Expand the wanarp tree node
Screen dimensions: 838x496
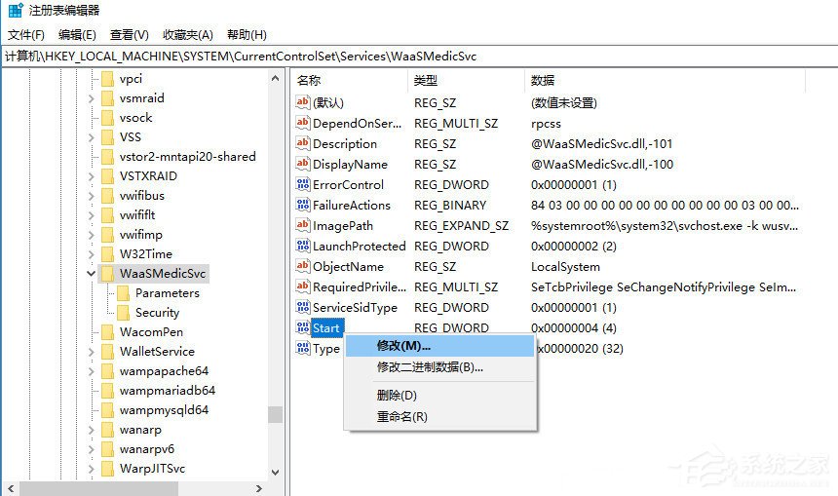point(91,431)
